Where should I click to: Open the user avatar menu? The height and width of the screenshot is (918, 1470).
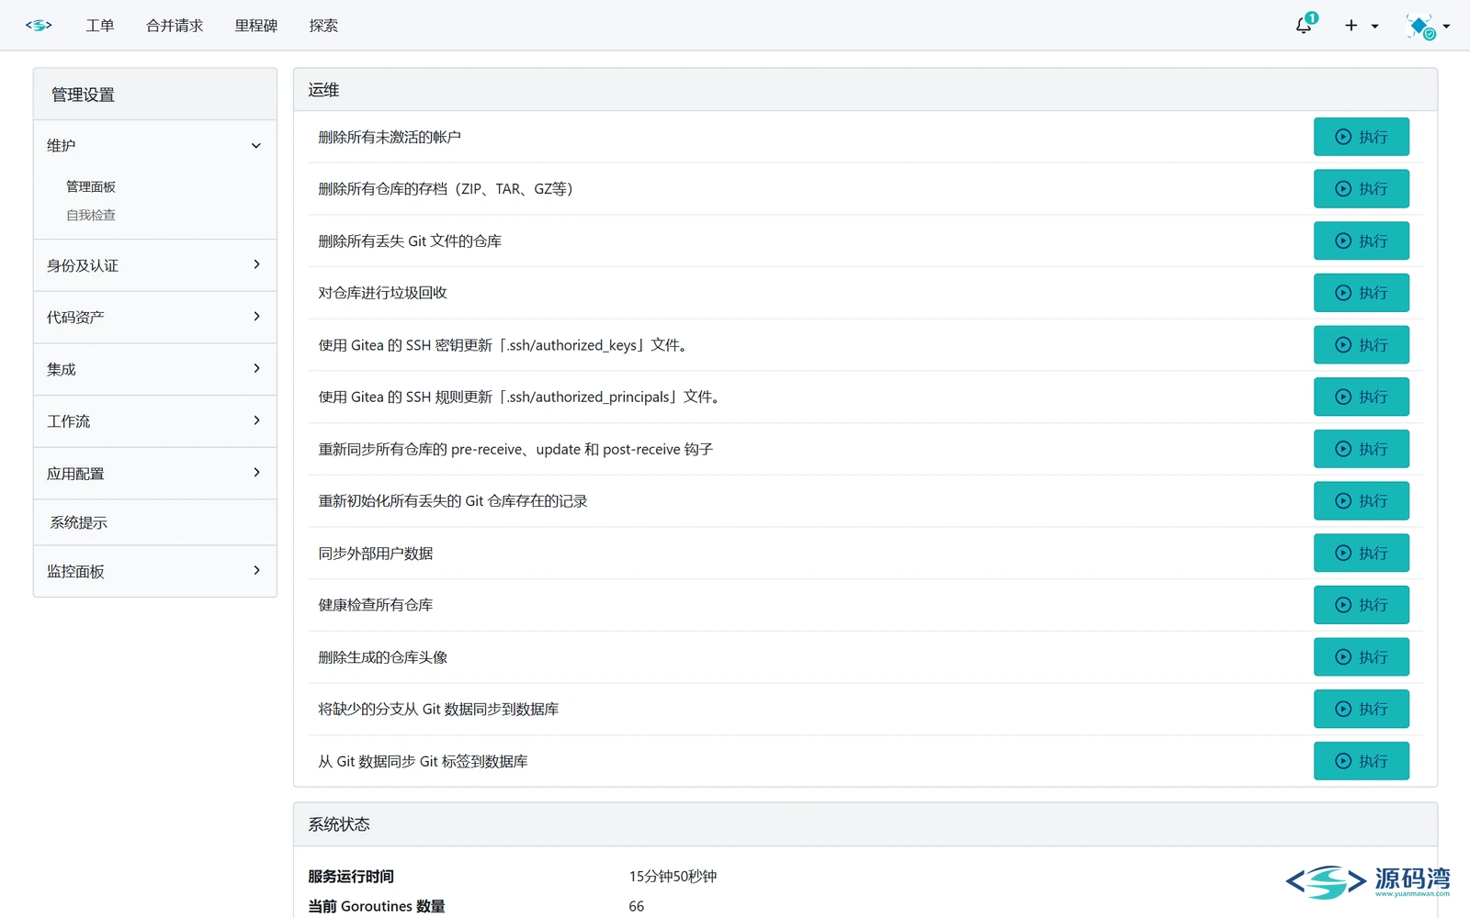(x=1428, y=26)
